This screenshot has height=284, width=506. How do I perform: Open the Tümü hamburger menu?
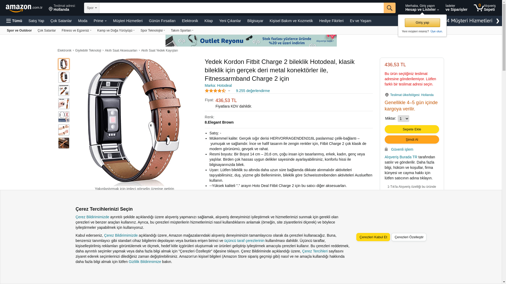click(14, 21)
